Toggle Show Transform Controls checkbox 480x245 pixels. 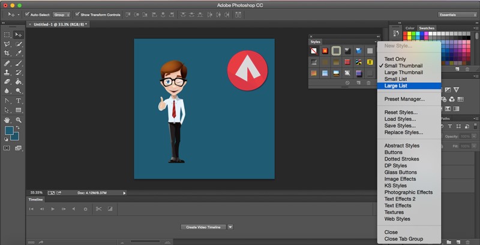coord(77,14)
